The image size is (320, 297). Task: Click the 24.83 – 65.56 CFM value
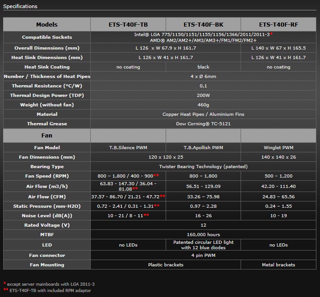(x=278, y=196)
